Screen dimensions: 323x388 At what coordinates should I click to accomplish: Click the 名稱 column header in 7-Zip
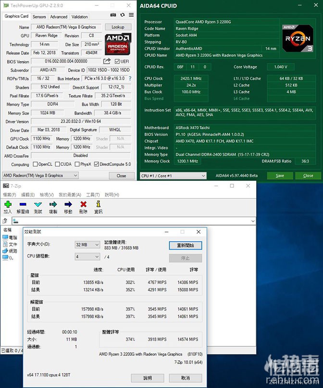(7, 230)
